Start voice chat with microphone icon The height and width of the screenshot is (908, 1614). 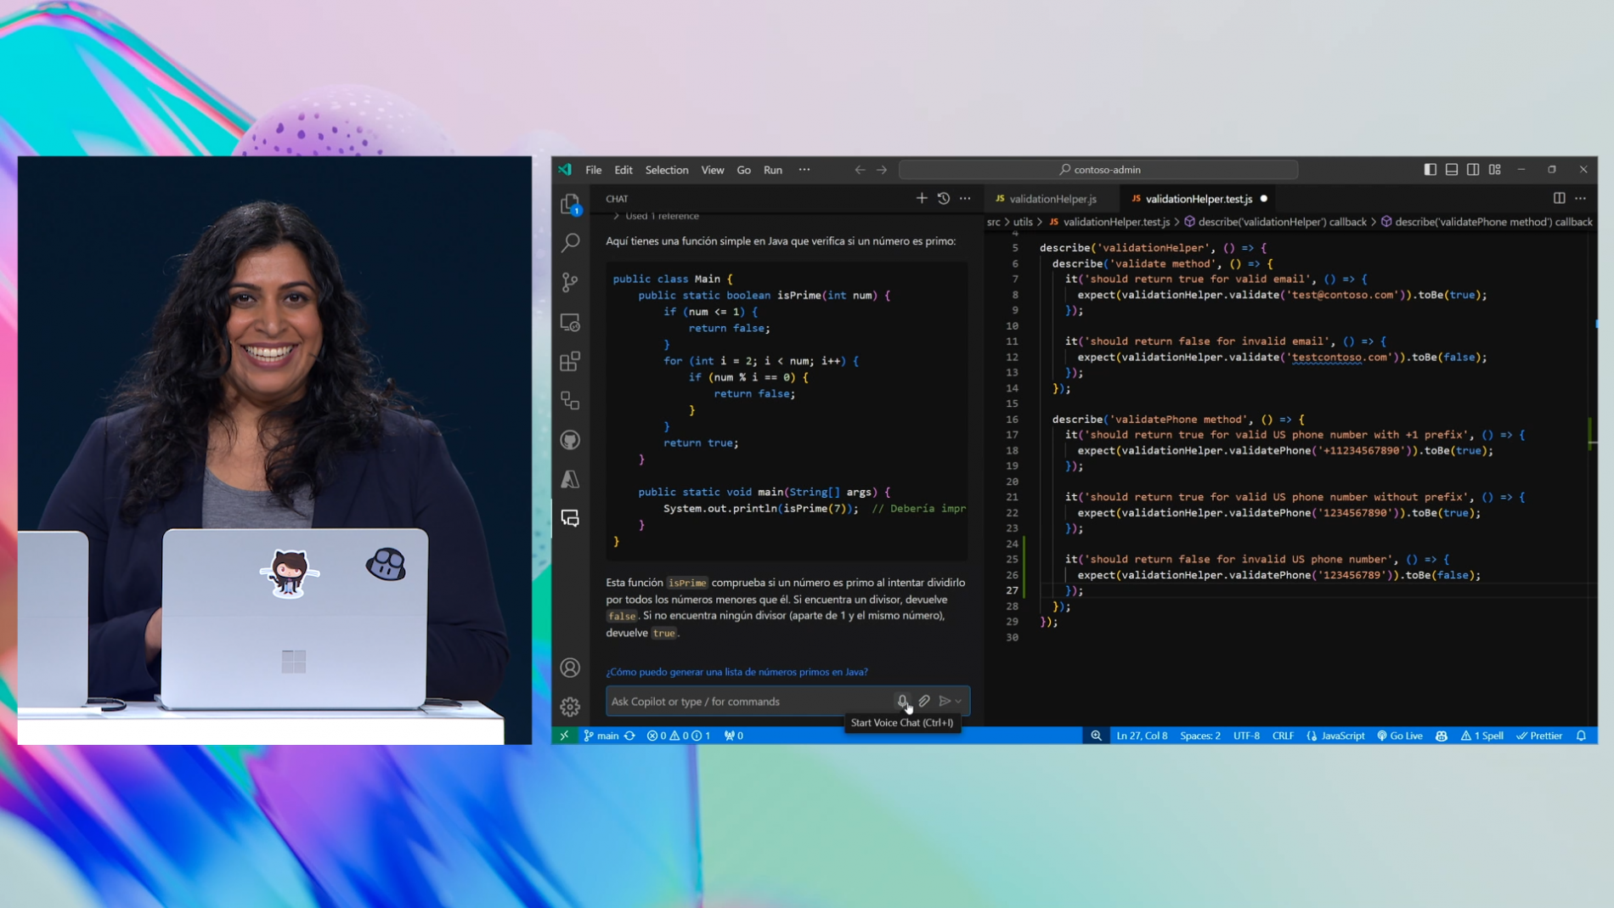[x=902, y=701]
